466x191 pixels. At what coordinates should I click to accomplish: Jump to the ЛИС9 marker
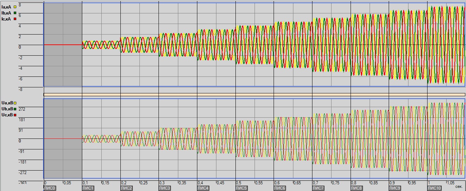[x=395, y=189]
